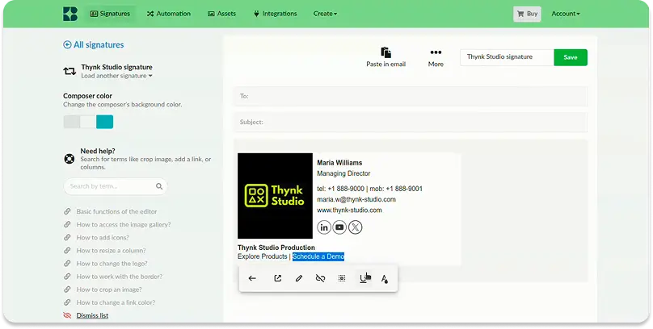Select the teal composer color swatch
653x329 pixels.
(x=104, y=122)
